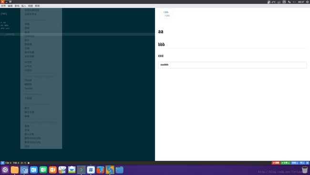Open the 帮助 menu
This screenshot has height=175, width=310.
click(37, 6)
